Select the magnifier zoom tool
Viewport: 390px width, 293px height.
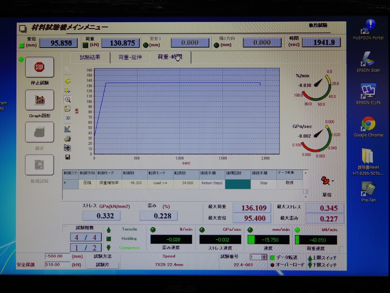pyautogui.click(x=68, y=100)
